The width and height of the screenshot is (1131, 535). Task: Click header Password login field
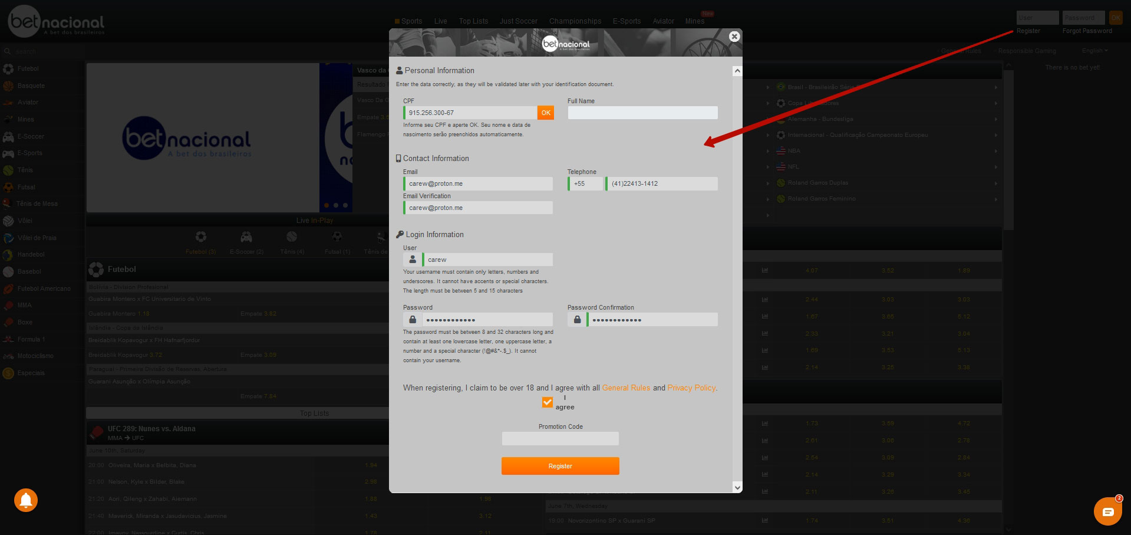(x=1083, y=18)
